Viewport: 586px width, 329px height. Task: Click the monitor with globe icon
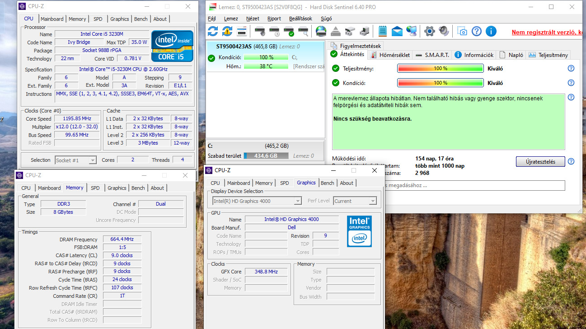(412, 31)
